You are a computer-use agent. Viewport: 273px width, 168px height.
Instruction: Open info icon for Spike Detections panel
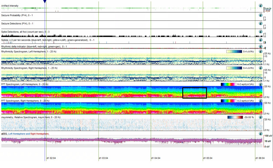tap(261, 31)
